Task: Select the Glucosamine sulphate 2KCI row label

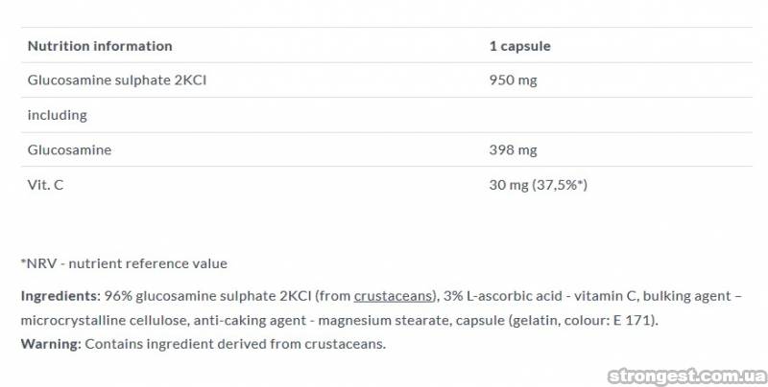Action: 117,80
